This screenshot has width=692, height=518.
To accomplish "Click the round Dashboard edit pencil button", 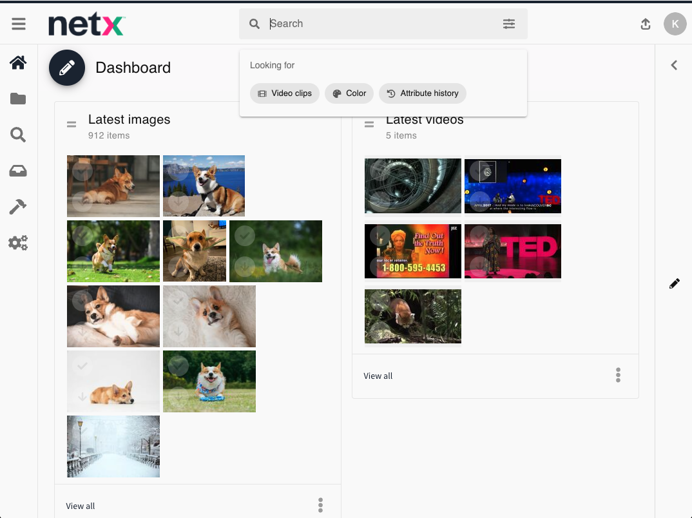I will pos(67,68).
